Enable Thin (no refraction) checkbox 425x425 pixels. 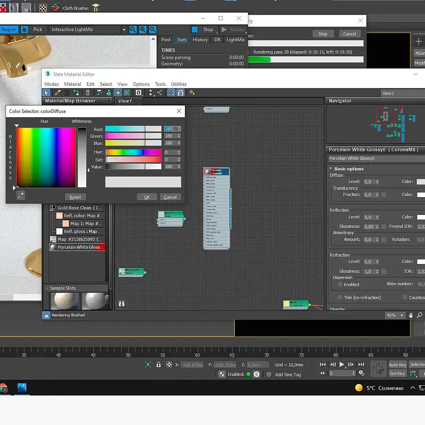tap(340, 297)
